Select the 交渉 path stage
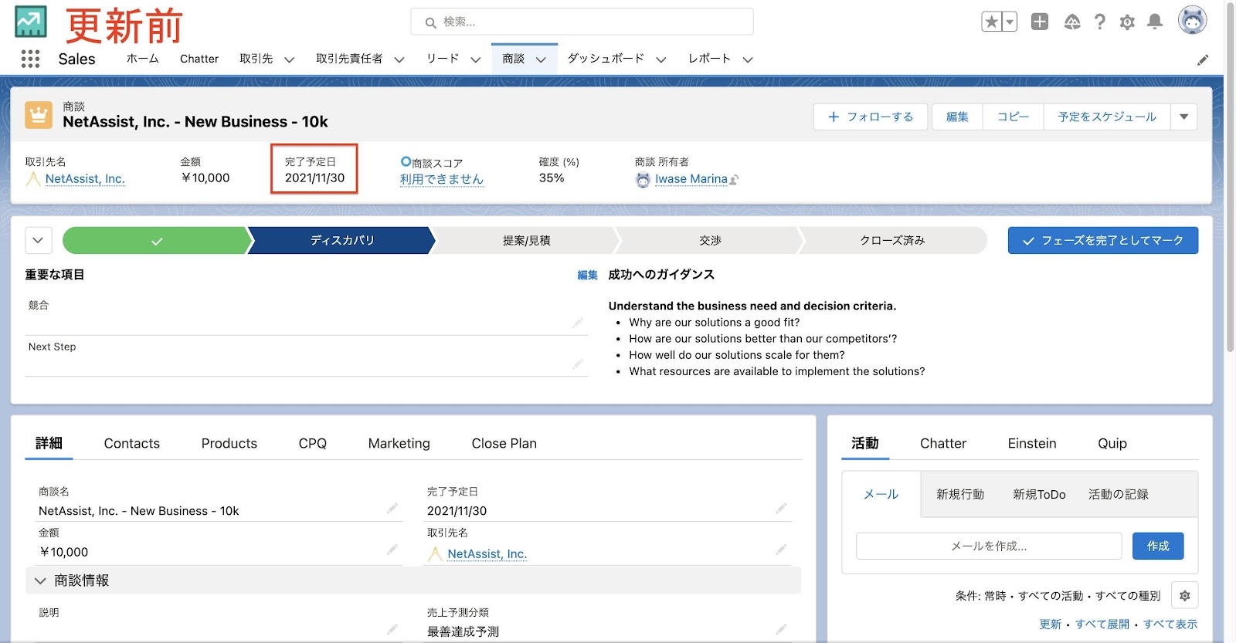The image size is (1236, 643). 711,241
